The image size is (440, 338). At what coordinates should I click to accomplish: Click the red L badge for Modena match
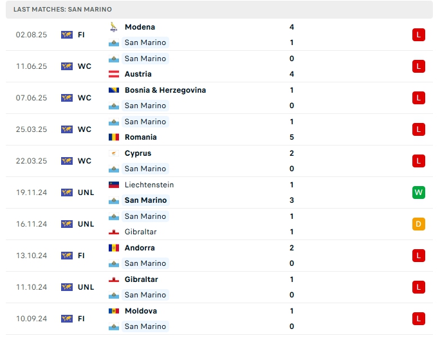[x=419, y=35]
